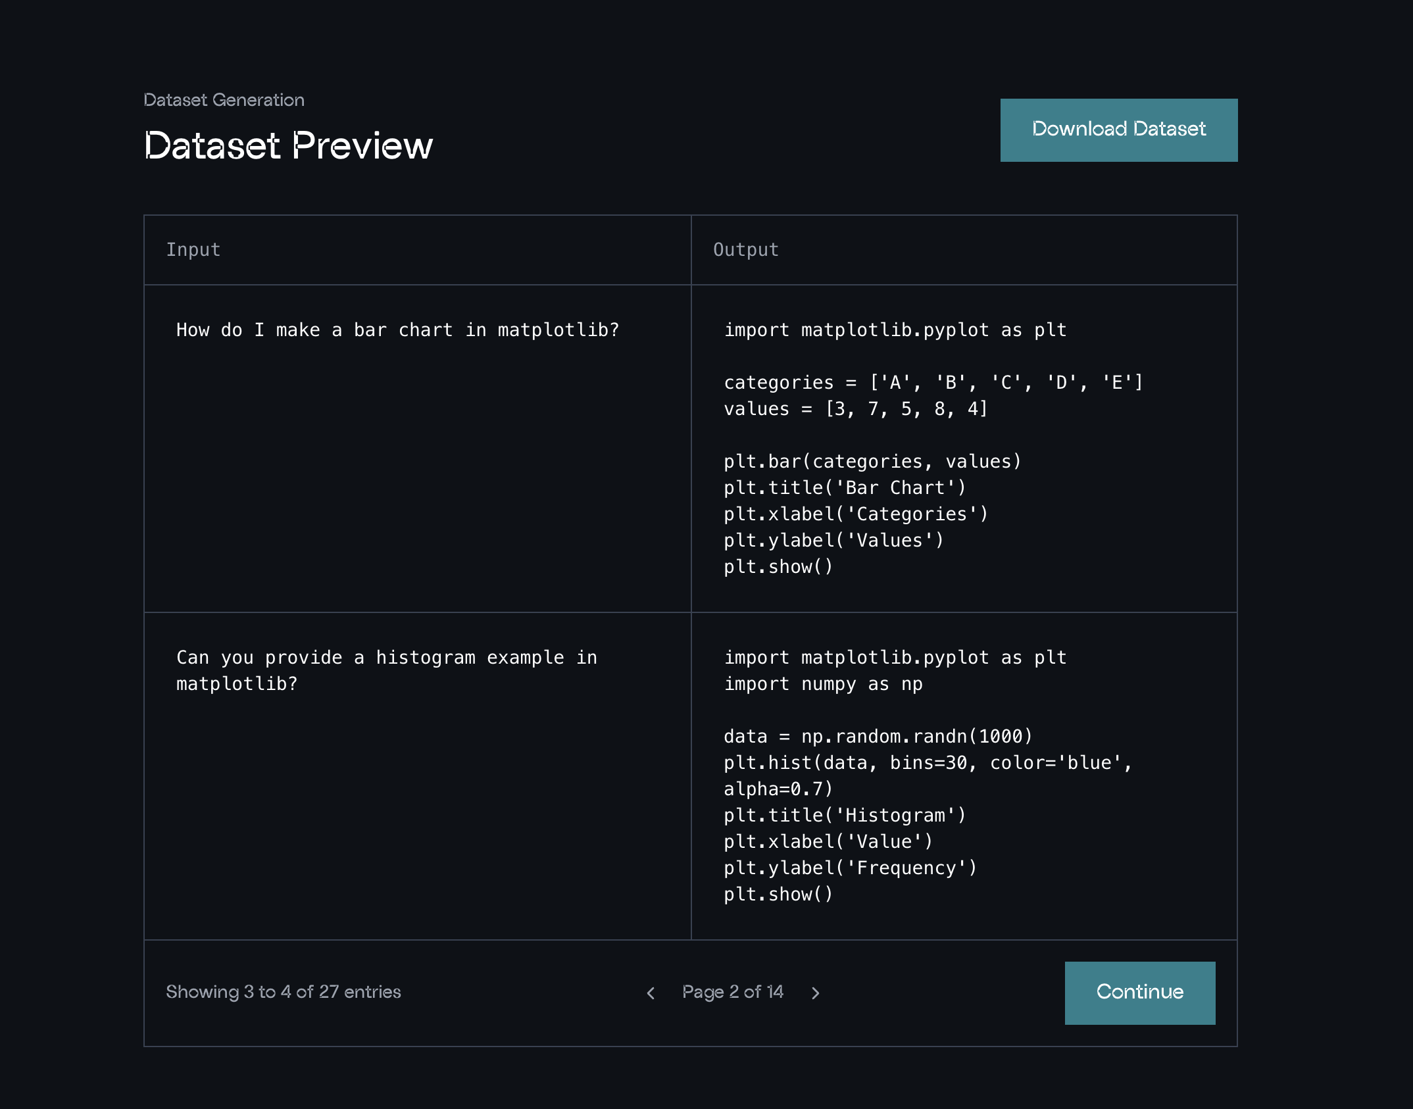Click the plt.hist code line
The image size is (1413, 1109).
pos(926,763)
